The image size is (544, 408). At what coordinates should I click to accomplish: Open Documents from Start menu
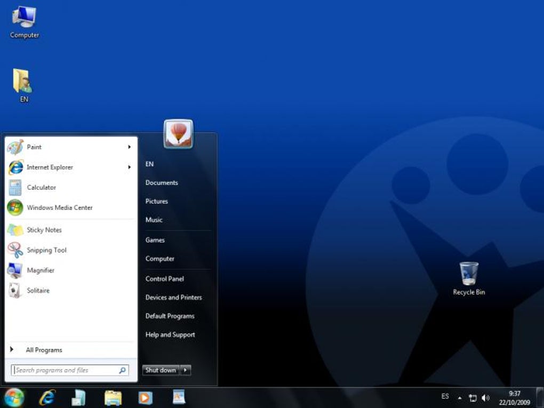tap(162, 183)
